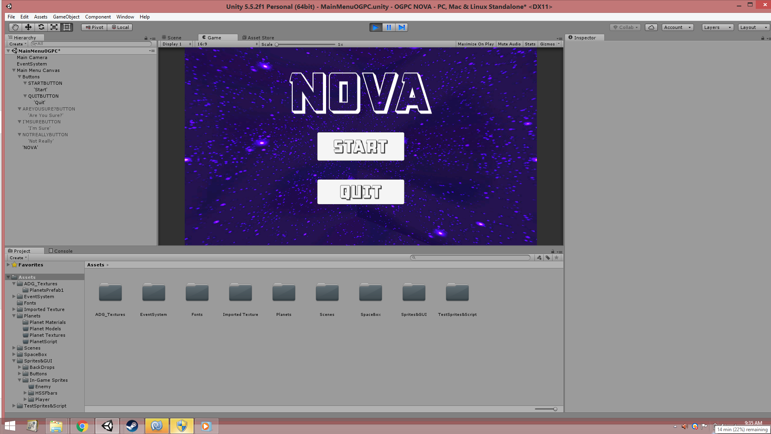Toggle the Stats overlay

[530, 44]
